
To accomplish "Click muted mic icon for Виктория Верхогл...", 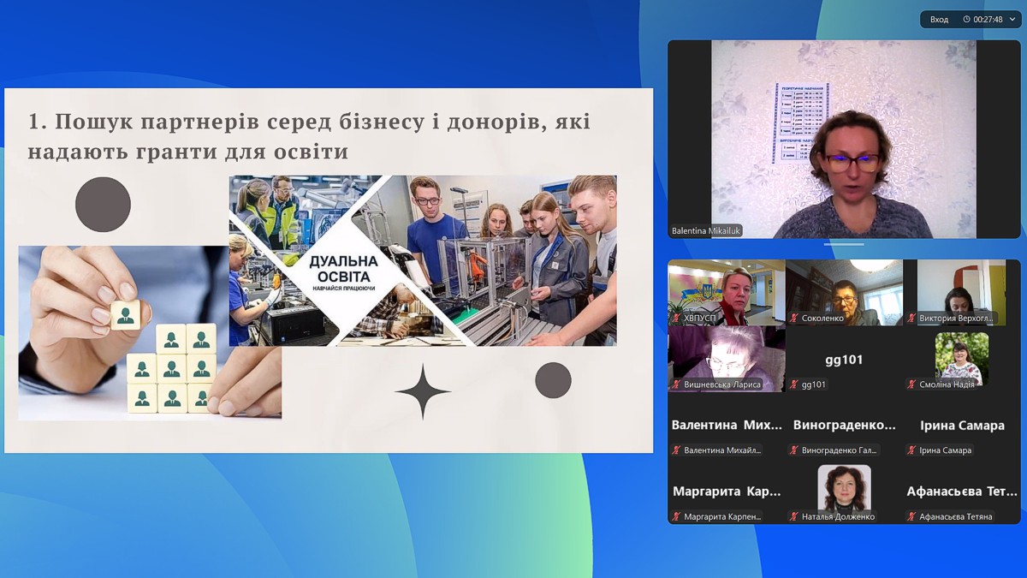I will [x=911, y=319].
